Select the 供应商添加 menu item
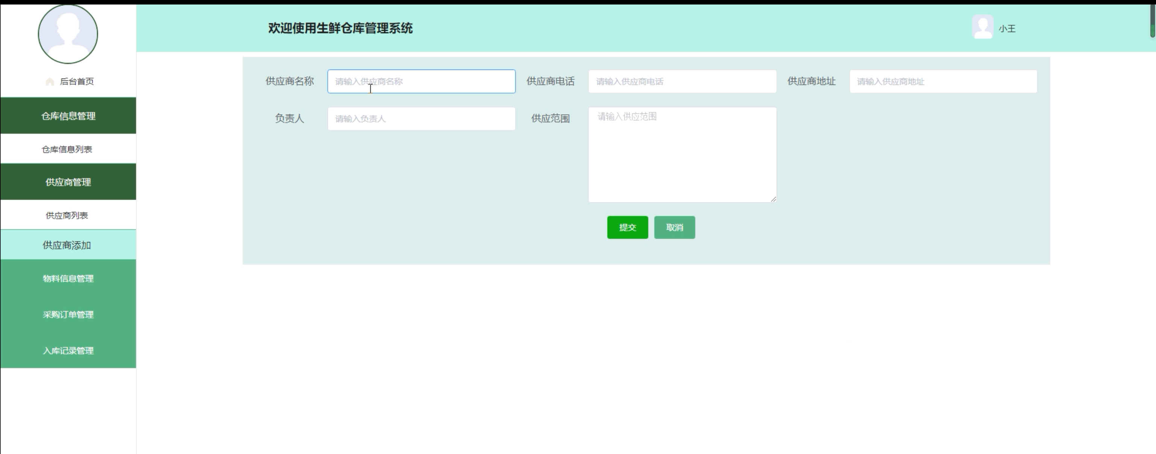Image resolution: width=1156 pixels, height=454 pixels. (67, 245)
